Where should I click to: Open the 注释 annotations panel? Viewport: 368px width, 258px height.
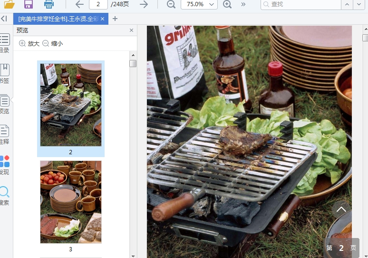[x=4, y=135]
